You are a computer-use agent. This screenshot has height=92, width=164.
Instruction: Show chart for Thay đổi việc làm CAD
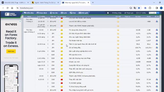pyautogui.click(x=157, y=79)
